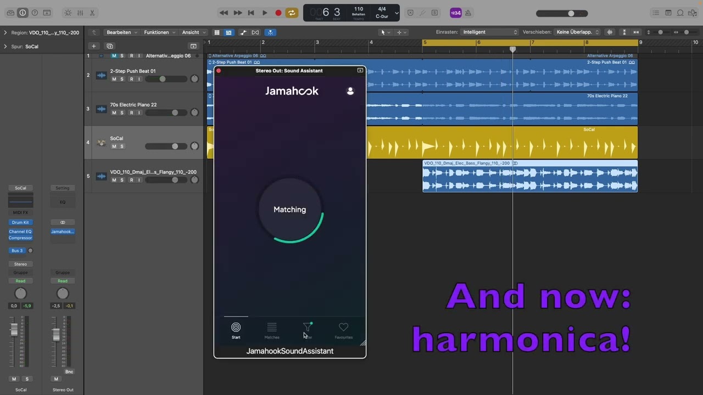
Task: Open the Quick Help question mark button
Action: [x=35, y=13]
